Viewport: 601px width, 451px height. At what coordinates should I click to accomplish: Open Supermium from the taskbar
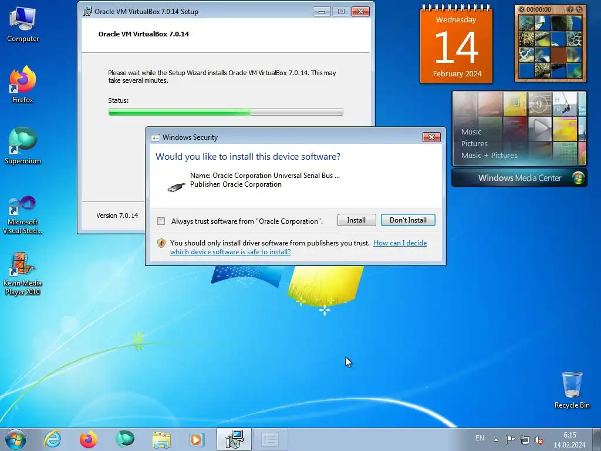(x=125, y=439)
